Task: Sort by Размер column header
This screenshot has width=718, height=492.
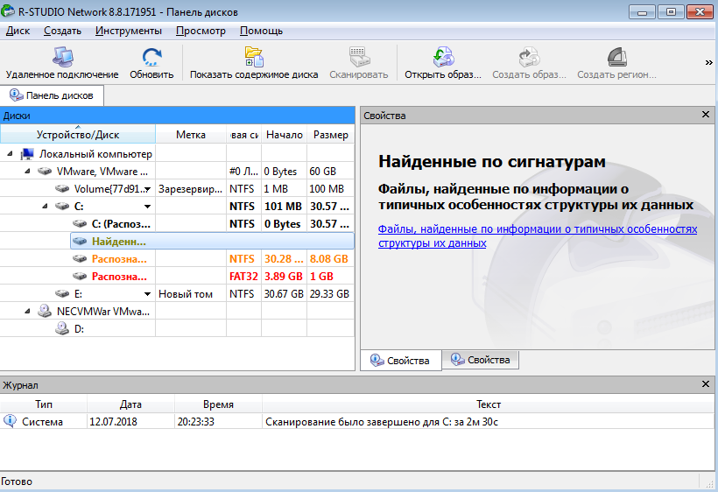Action: coord(331,135)
